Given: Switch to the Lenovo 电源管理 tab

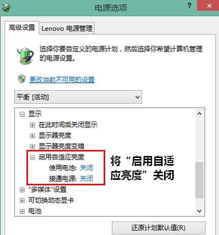Looking at the screenshot, I should 67,28.
